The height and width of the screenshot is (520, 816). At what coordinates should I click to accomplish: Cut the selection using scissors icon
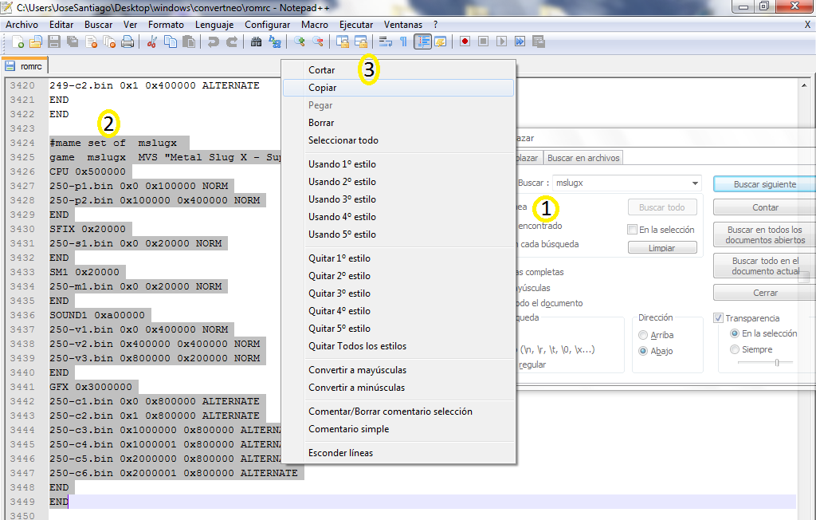coord(152,41)
